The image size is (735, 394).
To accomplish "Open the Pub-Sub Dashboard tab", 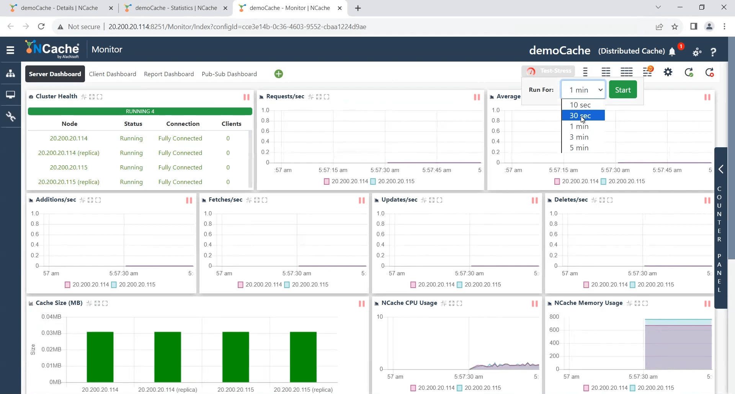I will [x=229, y=74].
